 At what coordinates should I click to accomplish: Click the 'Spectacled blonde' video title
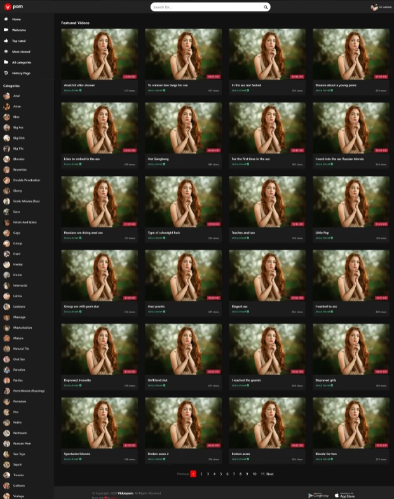(x=77, y=454)
